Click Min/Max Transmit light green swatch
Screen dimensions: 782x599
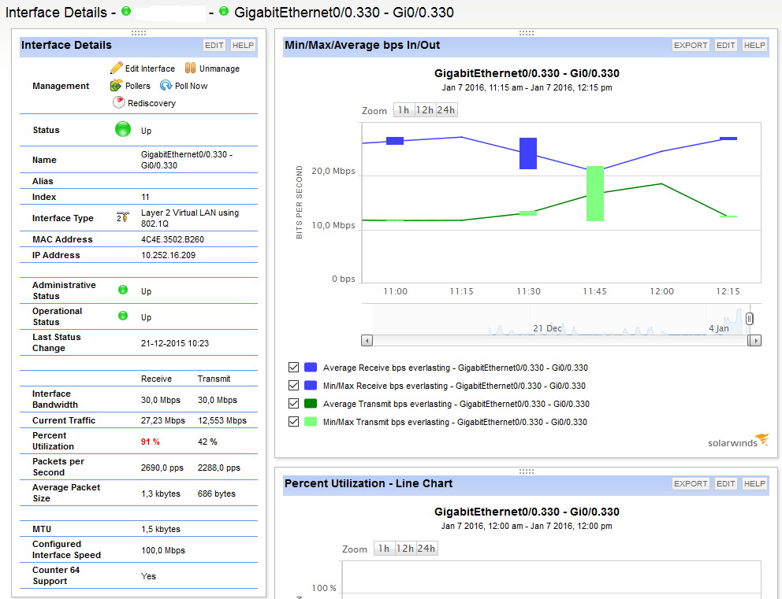pyautogui.click(x=311, y=422)
